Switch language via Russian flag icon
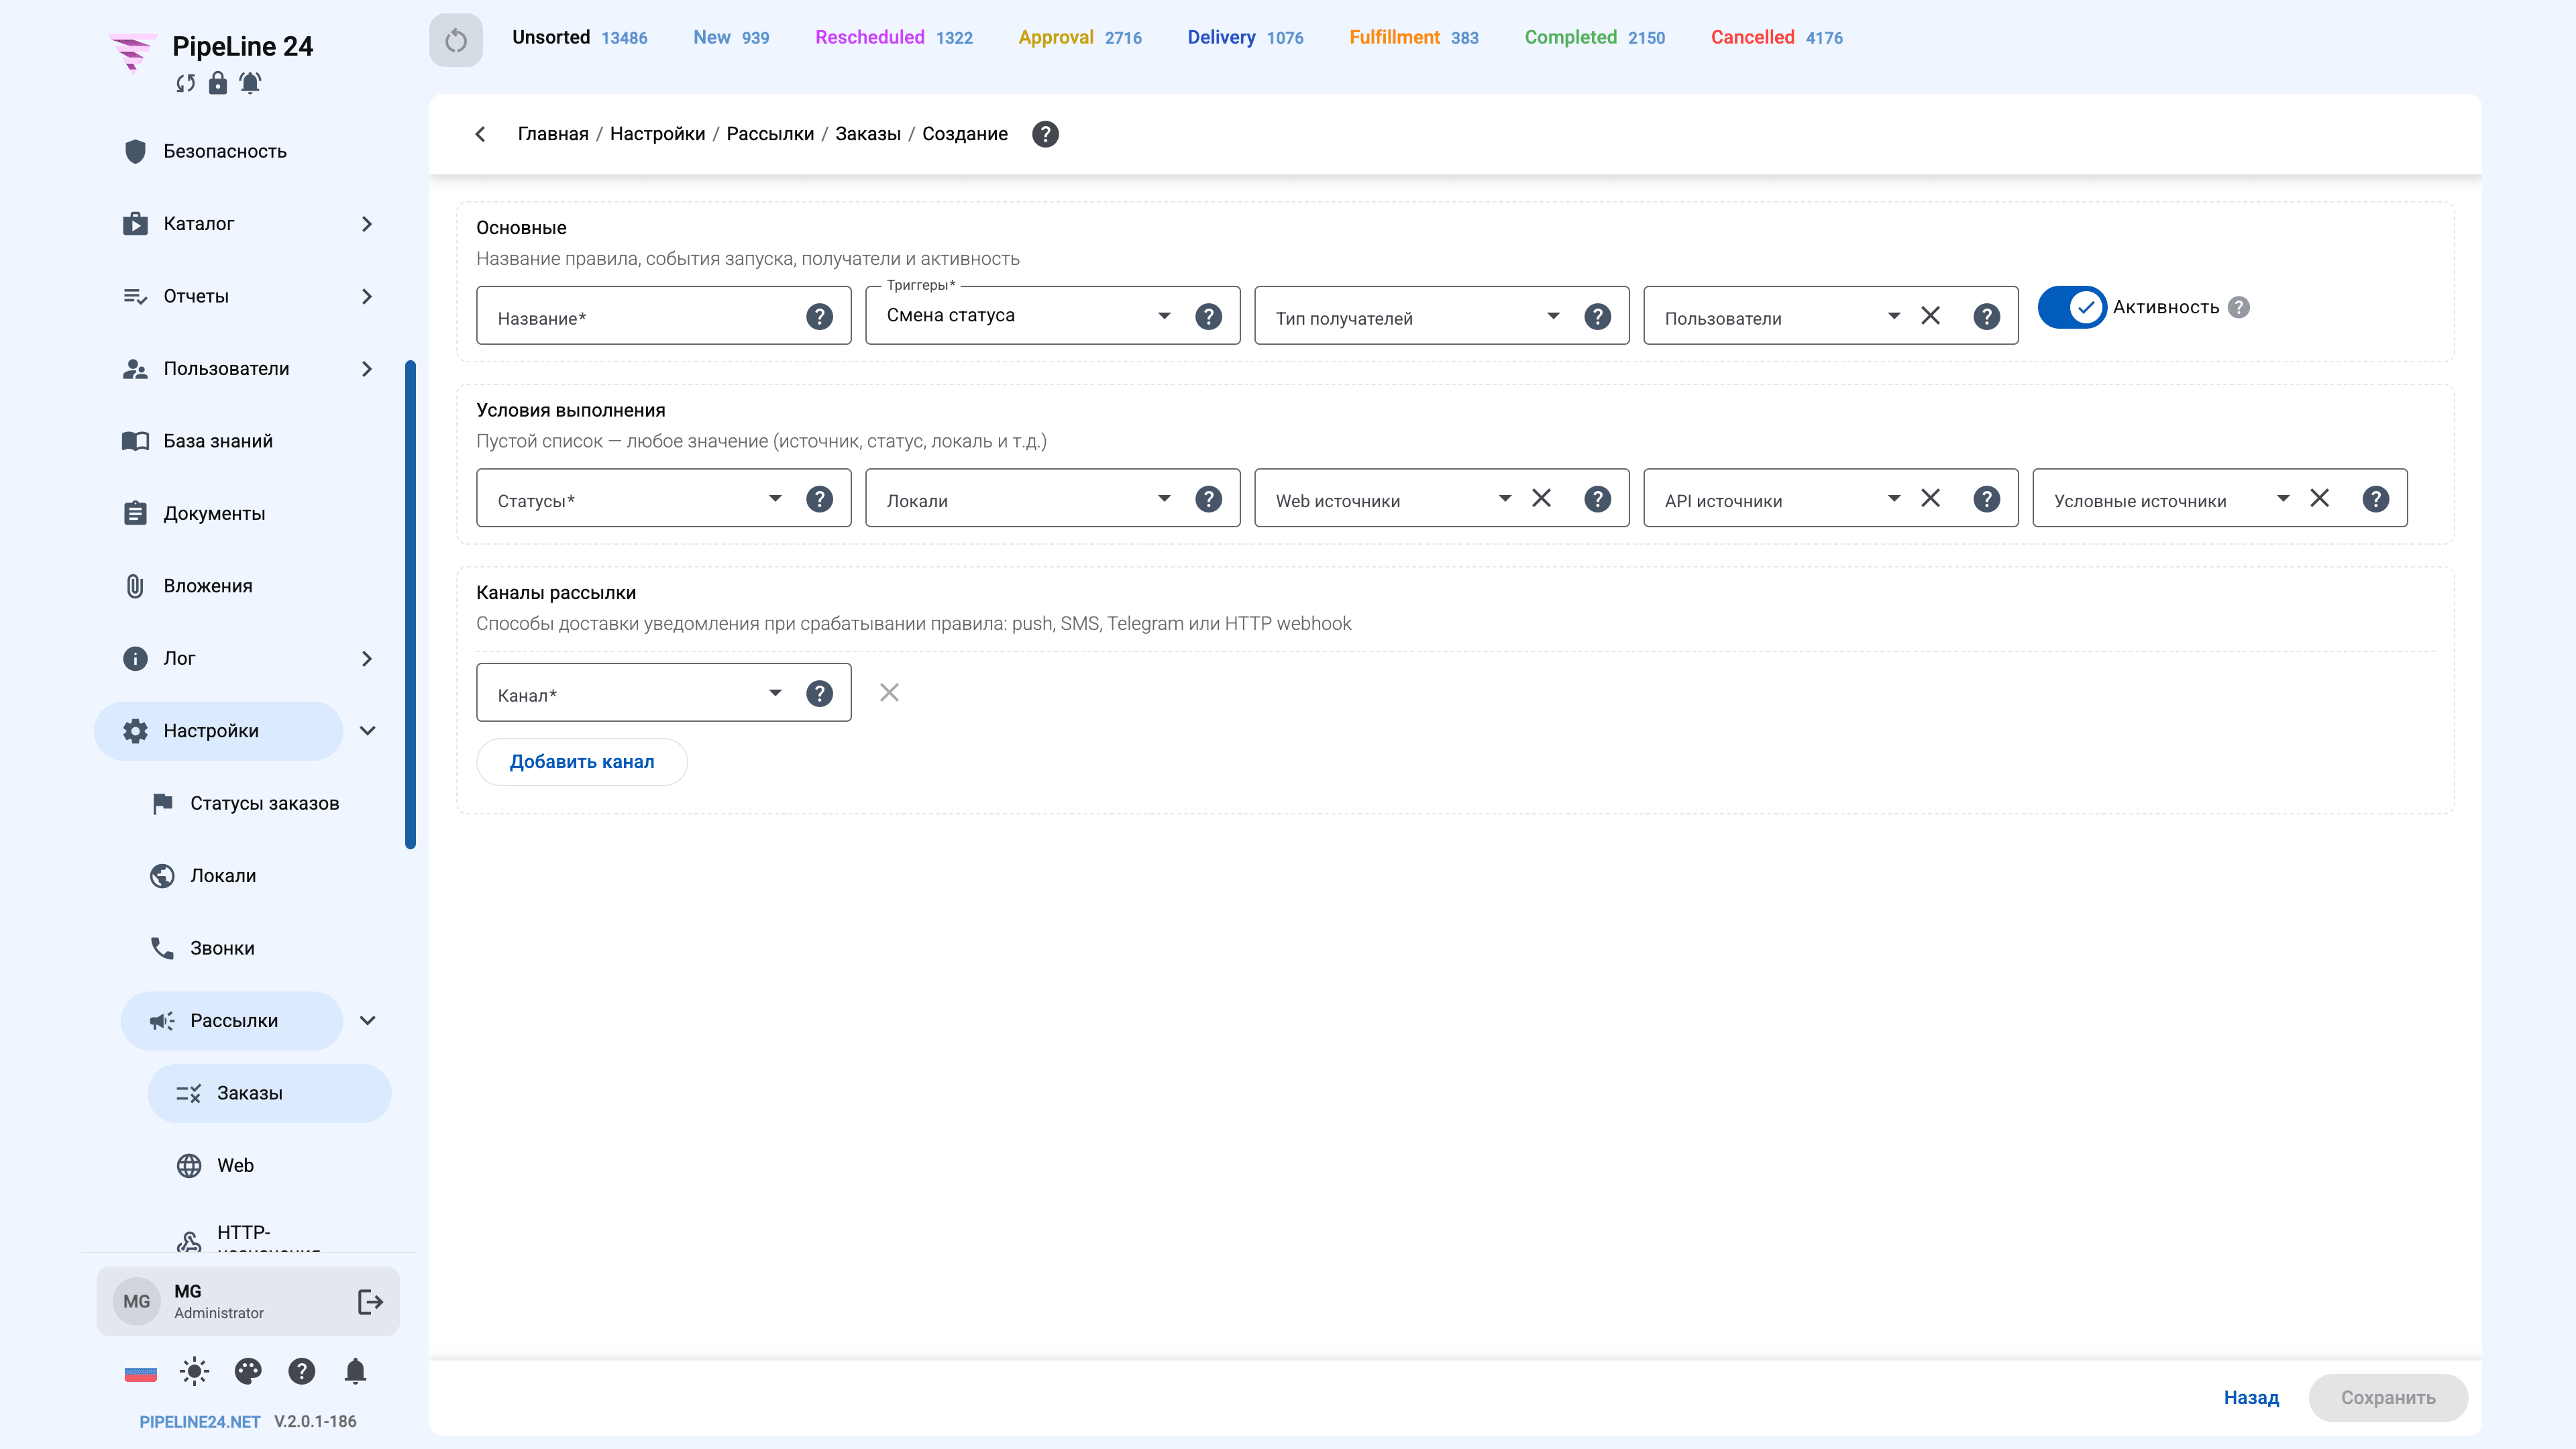 pyautogui.click(x=140, y=1373)
